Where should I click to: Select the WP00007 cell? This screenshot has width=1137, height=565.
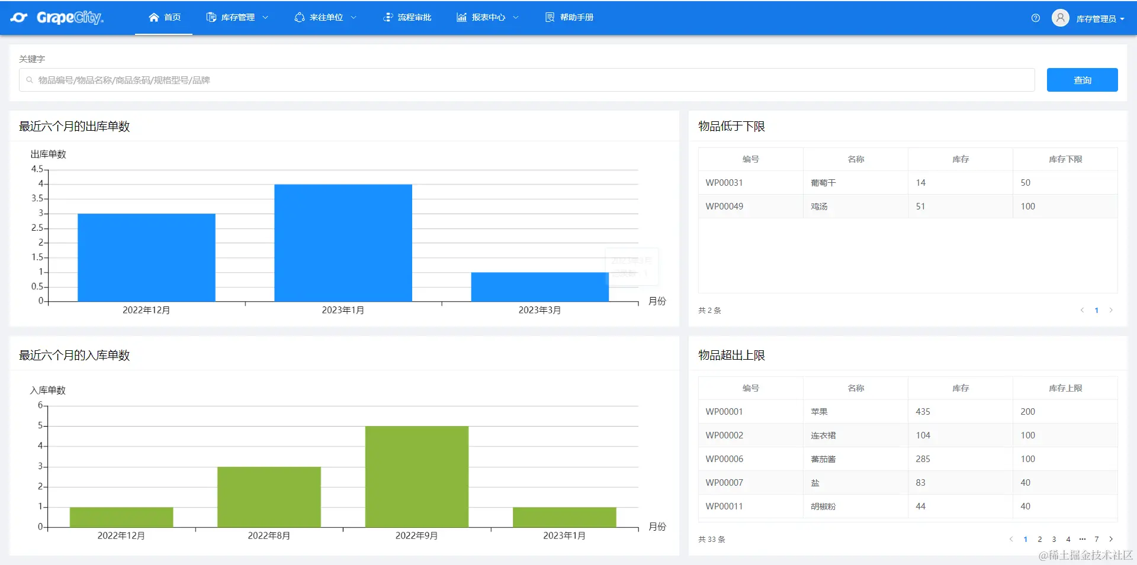(x=751, y=483)
